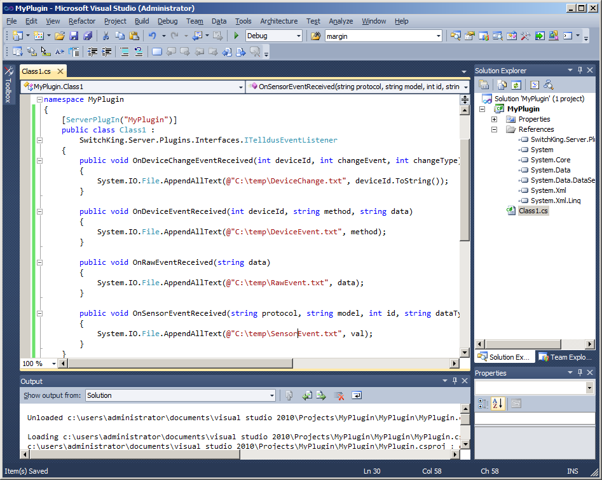Click the Refresh icon in Solution Explorer
Viewport: 602px width, 480px height.
516,85
